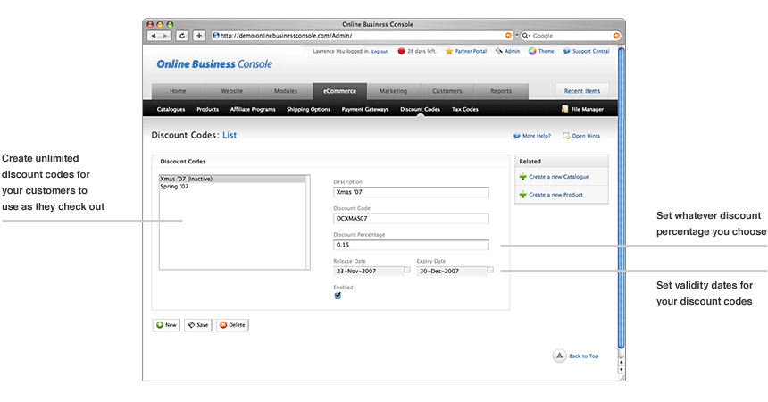The height and width of the screenshot is (402, 768).
Task: Open Support Central chat icon
Action: tap(565, 52)
